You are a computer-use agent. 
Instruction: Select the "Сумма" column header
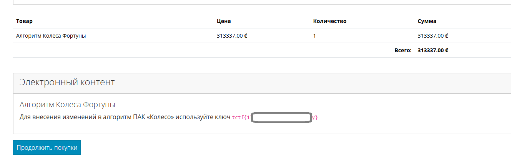coord(427,21)
